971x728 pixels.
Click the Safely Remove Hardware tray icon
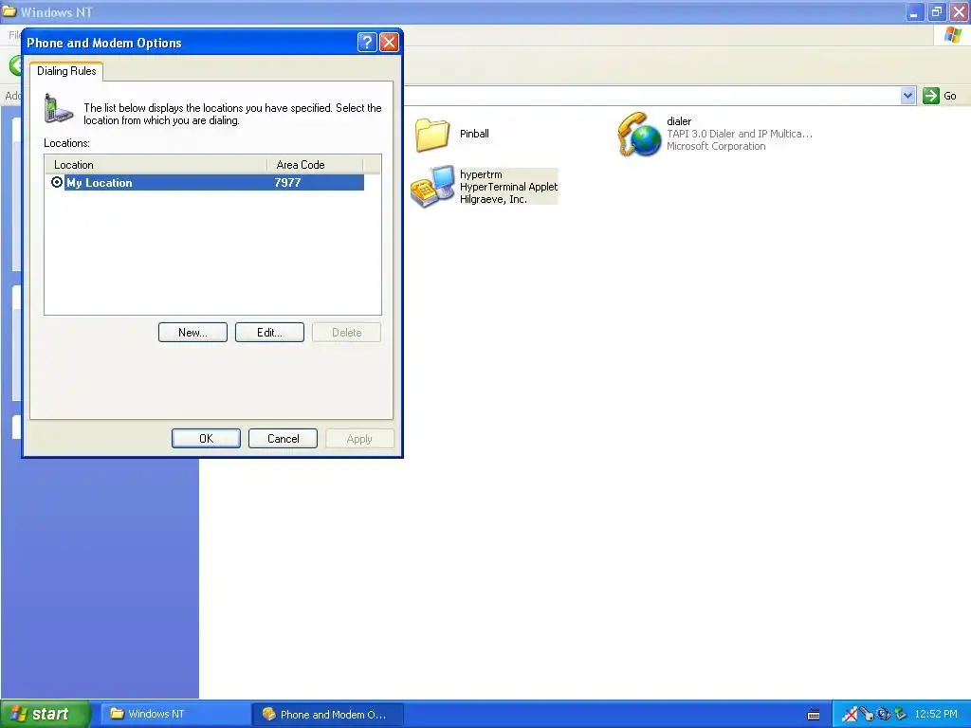click(x=901, y=715)
